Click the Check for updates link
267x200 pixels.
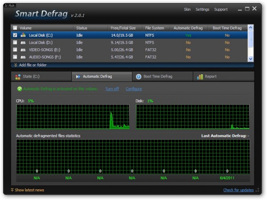click(238, 190)
